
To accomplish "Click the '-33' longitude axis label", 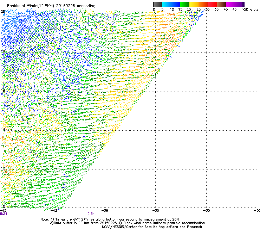I will pyautogui.click(x=206, y=211).
